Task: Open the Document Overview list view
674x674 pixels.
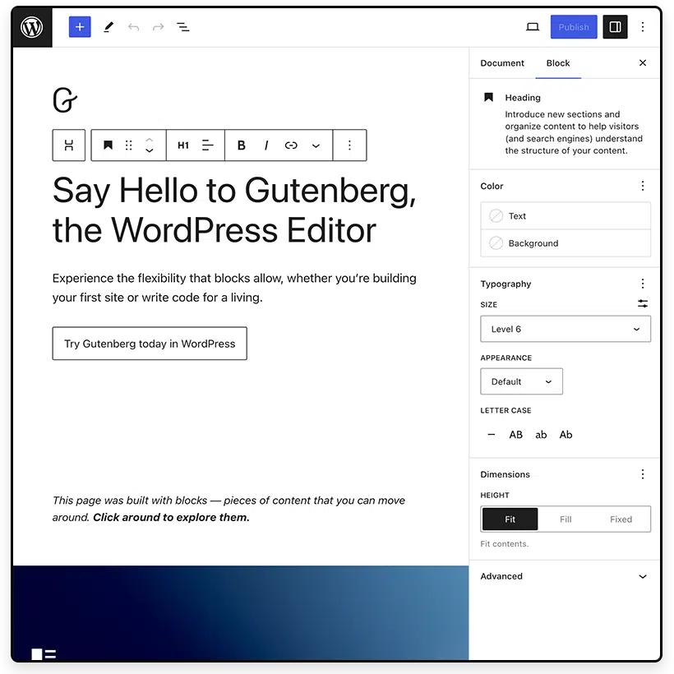Action: 183,27
